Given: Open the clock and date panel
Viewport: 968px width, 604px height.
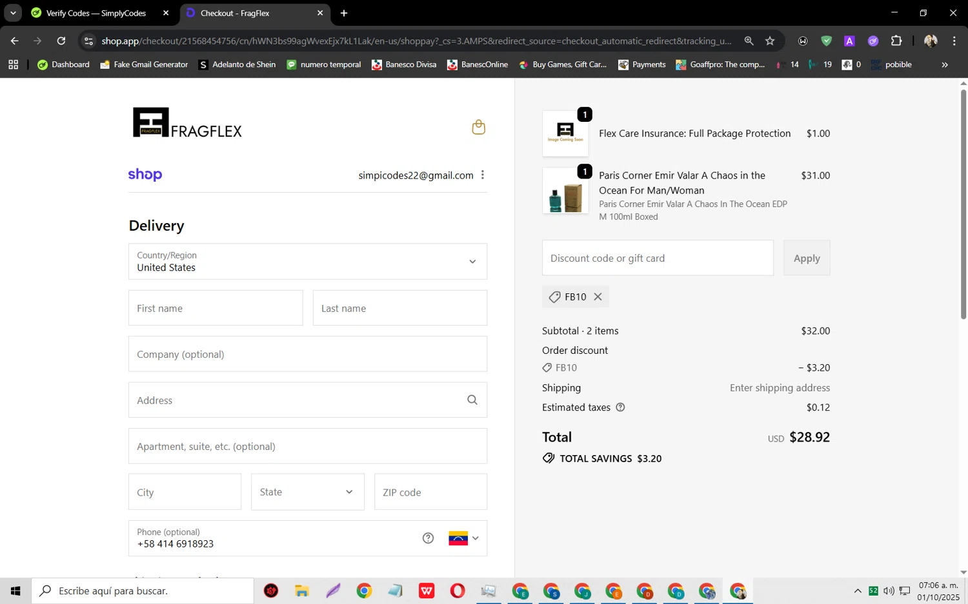Looking at the screenshot, I should click(939, 591).
